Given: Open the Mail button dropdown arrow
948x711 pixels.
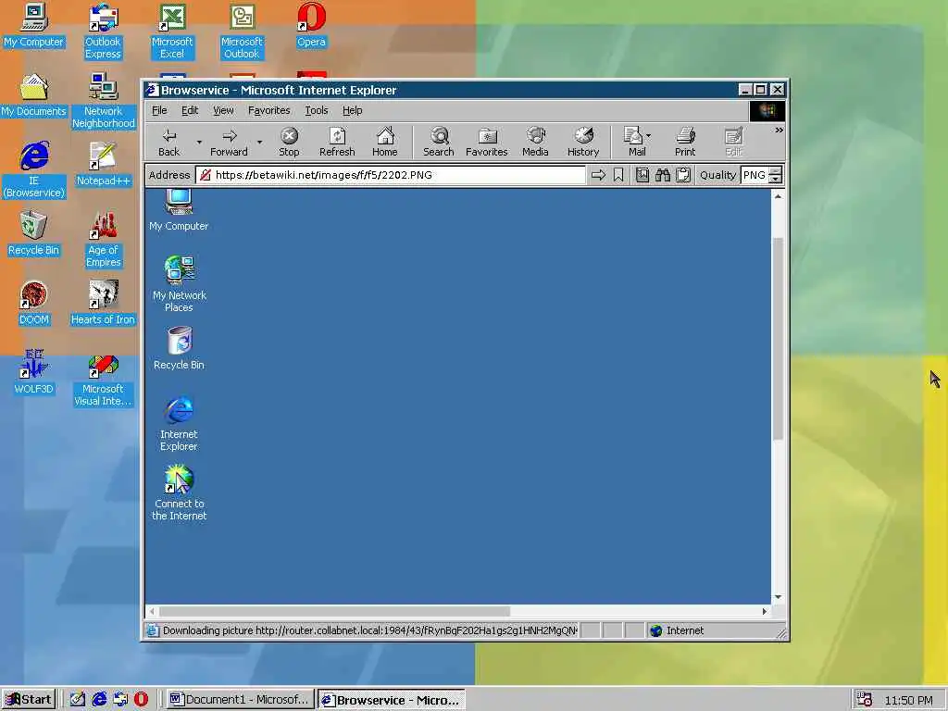Looking at the screenshot, I should [648, 136].
